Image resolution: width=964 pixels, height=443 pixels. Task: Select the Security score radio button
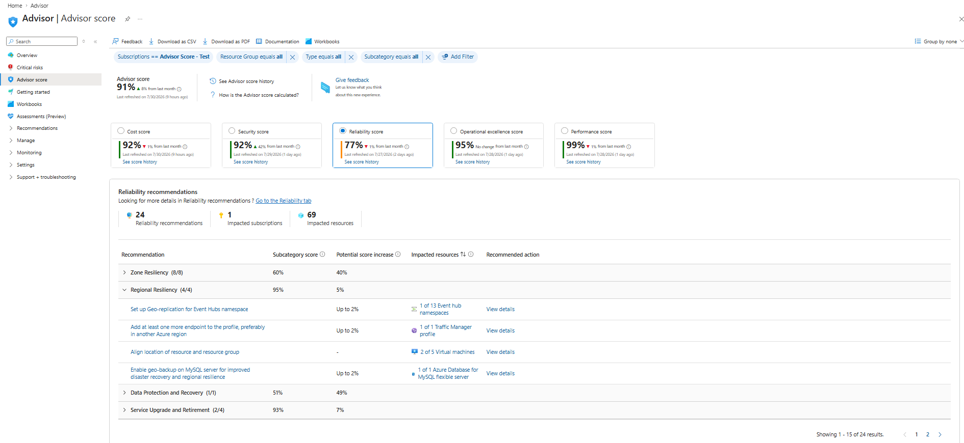point(232,131)
